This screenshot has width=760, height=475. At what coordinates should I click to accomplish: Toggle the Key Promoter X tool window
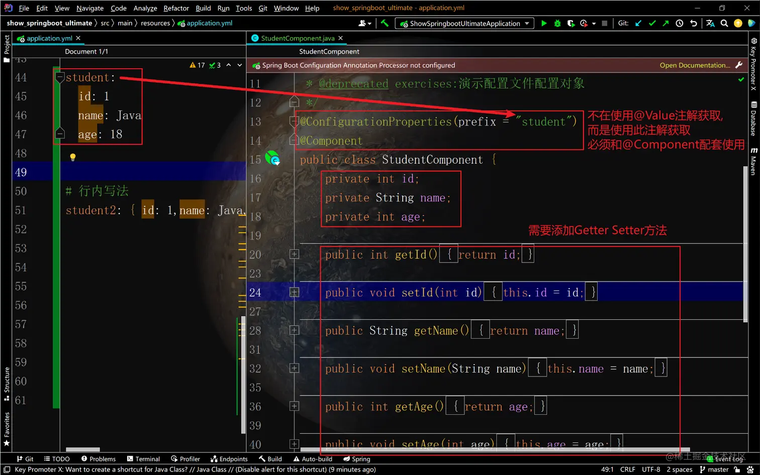tap(753, 64)
